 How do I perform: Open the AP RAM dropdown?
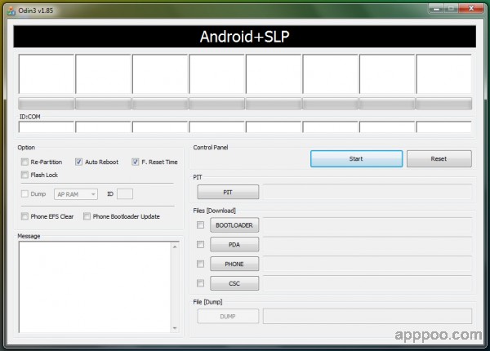pyautogui.click(x=76, y=194)
